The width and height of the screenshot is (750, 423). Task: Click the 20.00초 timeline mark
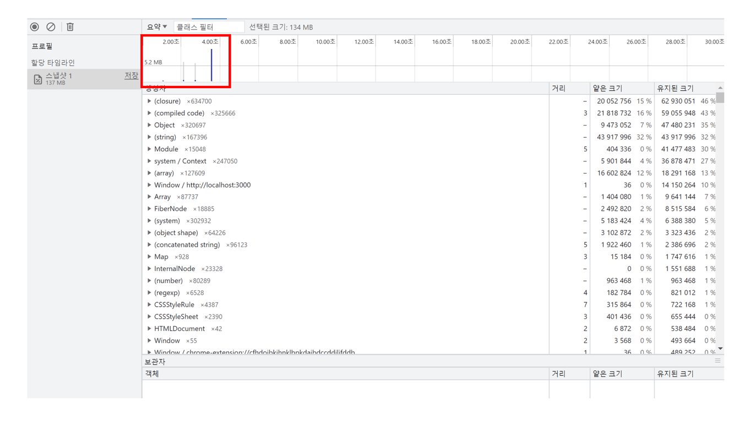[x=520, y=42]
